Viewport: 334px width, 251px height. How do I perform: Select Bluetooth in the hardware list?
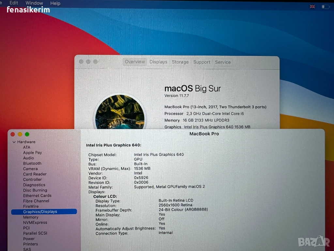pyautogui.click(x=32, y=163)
